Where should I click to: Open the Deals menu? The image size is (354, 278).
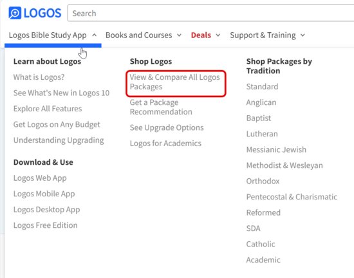pos(201,35)
